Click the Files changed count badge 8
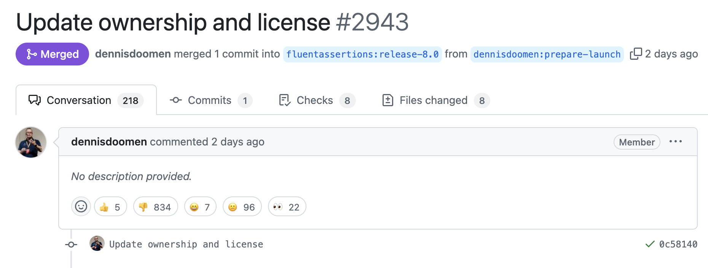Image resolution: width=708 pixels, height=268 pixels. pos(482,100)
